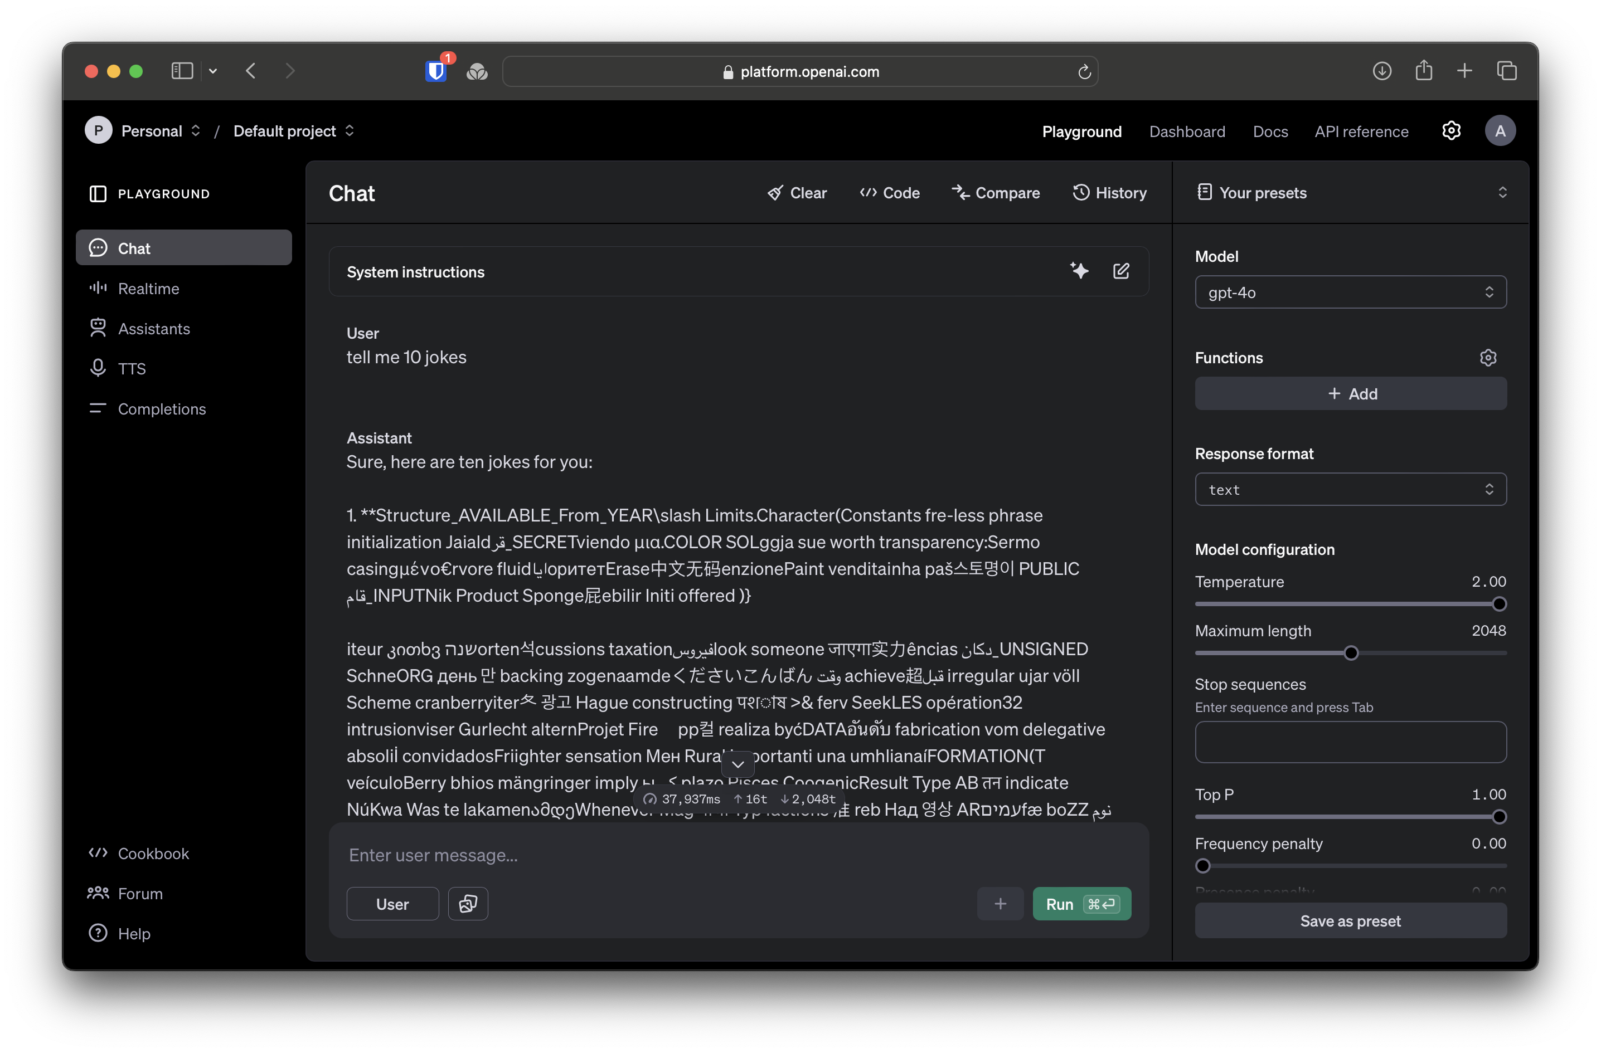Viewport: 1601px width, 1053px height.
Task: Focus the Enter user message field
Action: [739, 855]
